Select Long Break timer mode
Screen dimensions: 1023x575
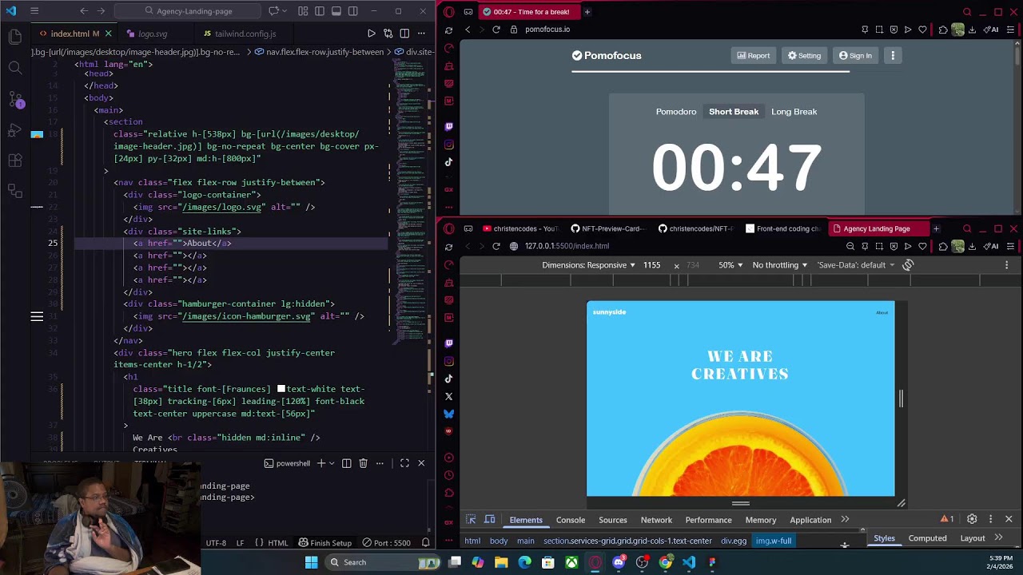click(x=794, y=112)
